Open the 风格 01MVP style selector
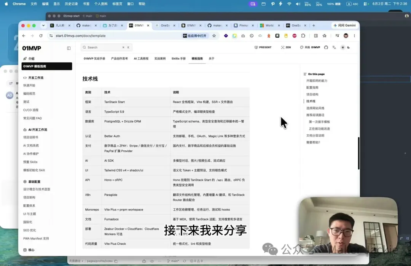Screen dimensions: 411x266 coord(310,48)
